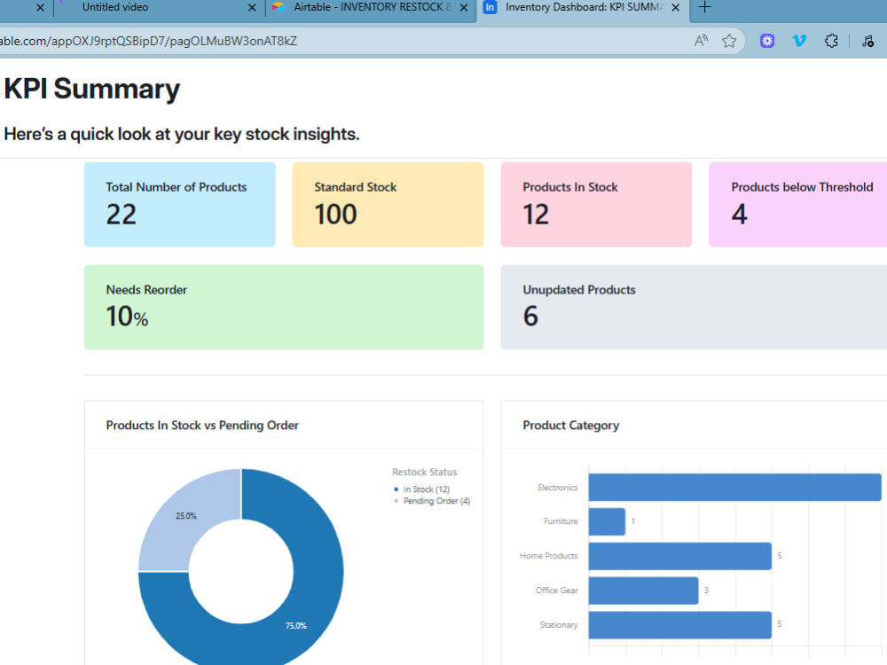The image size is (887, 665).
Task: Click the Stationary bar
Action: pyautogui.click(x=680, y=625)
